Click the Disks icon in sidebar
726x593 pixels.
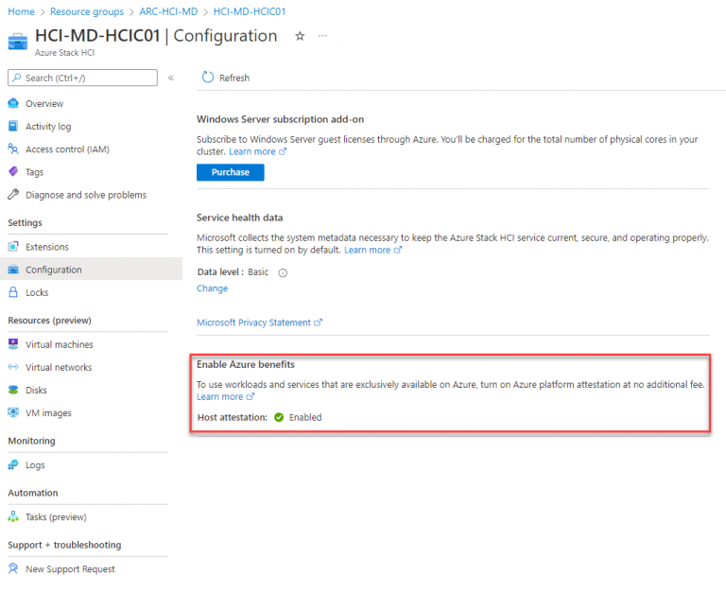click(13, 390)
